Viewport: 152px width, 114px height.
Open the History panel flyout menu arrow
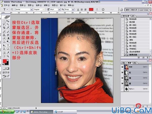coord(150,16)
